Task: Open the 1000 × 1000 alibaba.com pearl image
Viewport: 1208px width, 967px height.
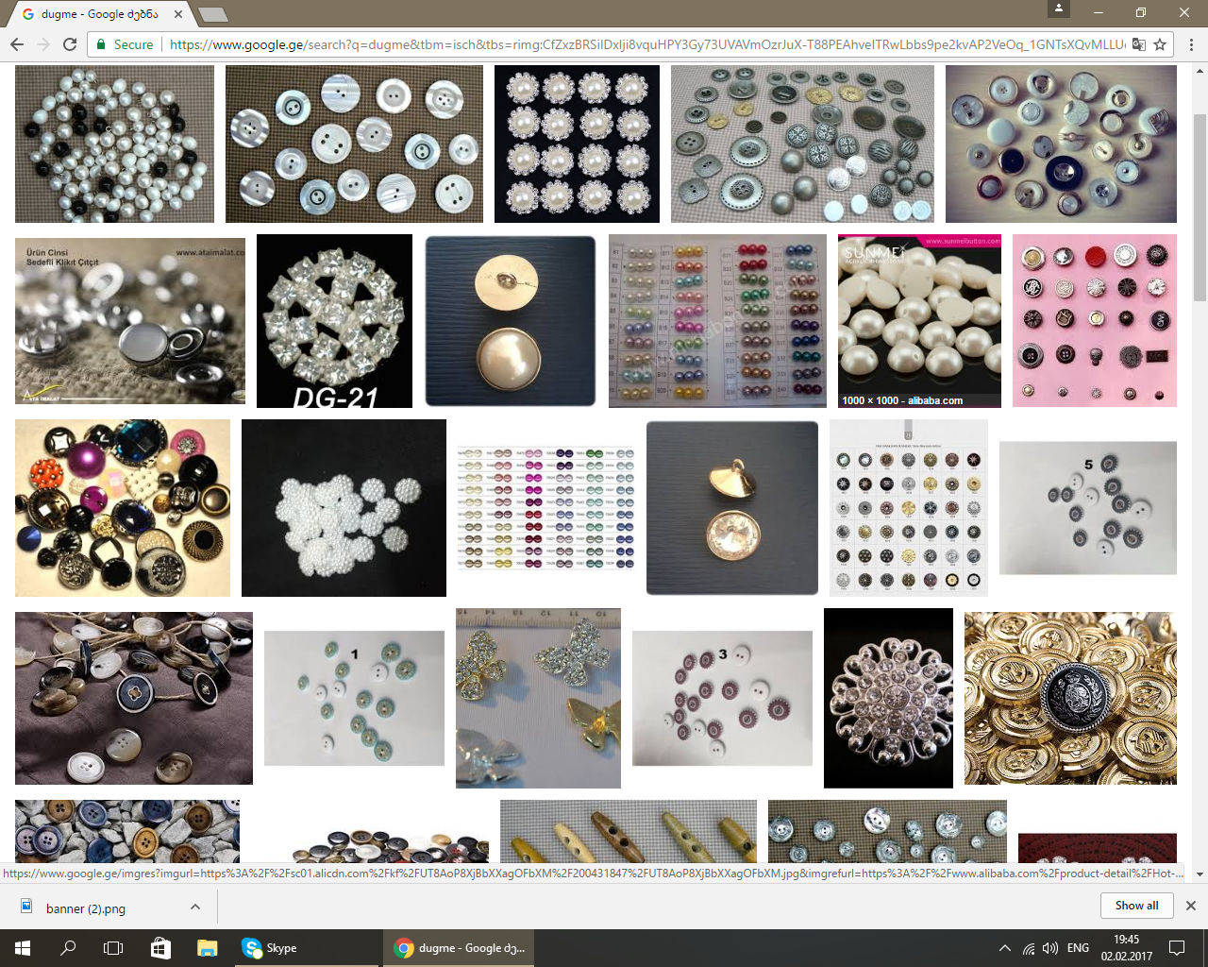Action: 919,321
